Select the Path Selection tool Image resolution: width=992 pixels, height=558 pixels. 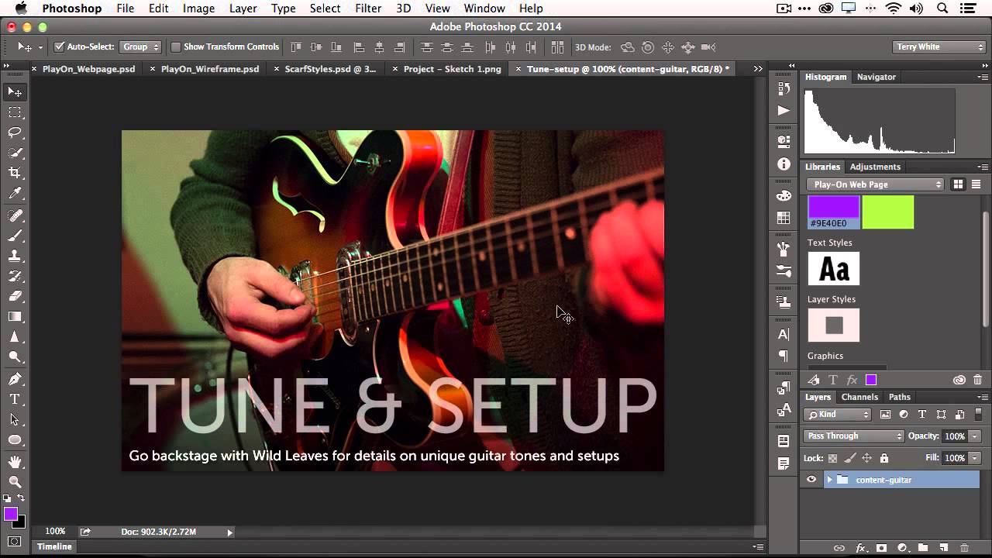[x=15, y=419]
